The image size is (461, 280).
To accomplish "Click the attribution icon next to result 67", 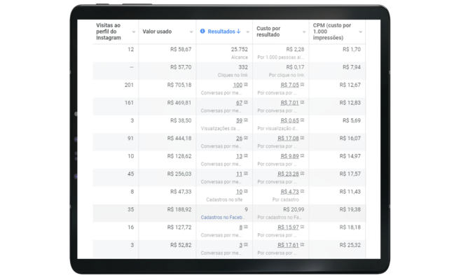I will pos(246,102).
